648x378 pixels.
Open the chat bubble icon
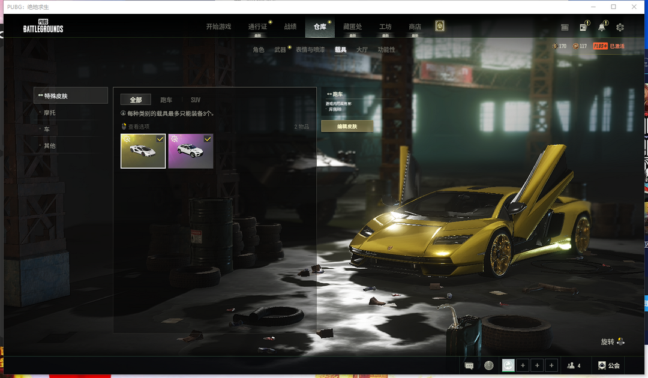469,365
